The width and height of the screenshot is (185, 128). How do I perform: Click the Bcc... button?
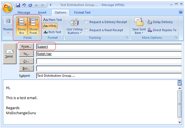[x=26, y=68]
